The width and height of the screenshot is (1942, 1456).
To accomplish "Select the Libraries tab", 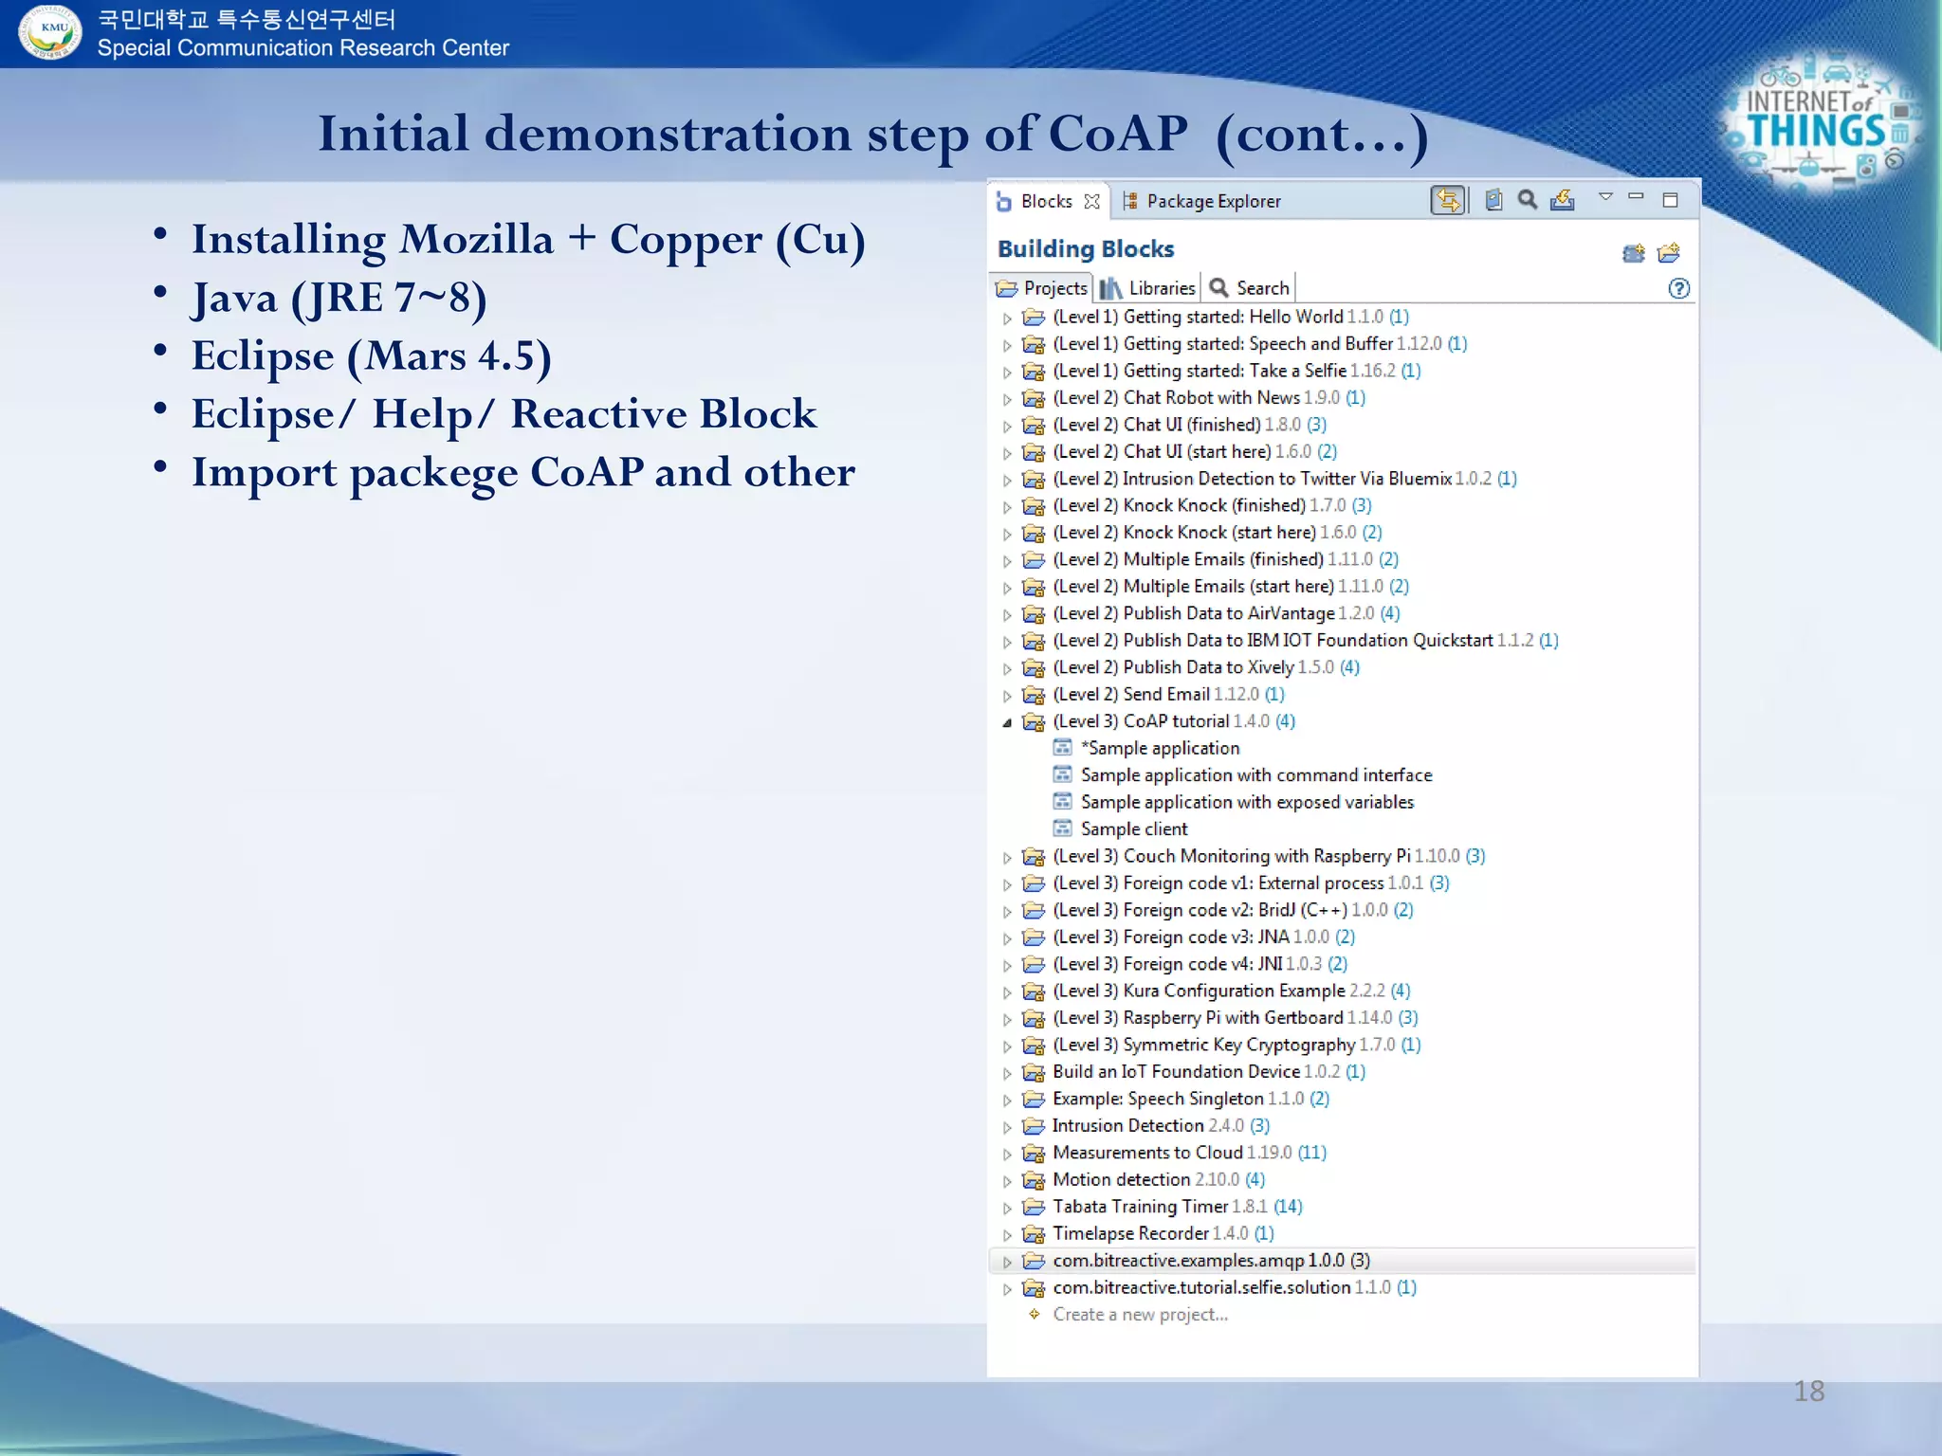I will pyautogui.click(x=1149, y=288).
